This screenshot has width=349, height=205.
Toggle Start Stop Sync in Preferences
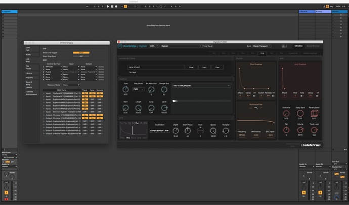[x=81, y=56]
